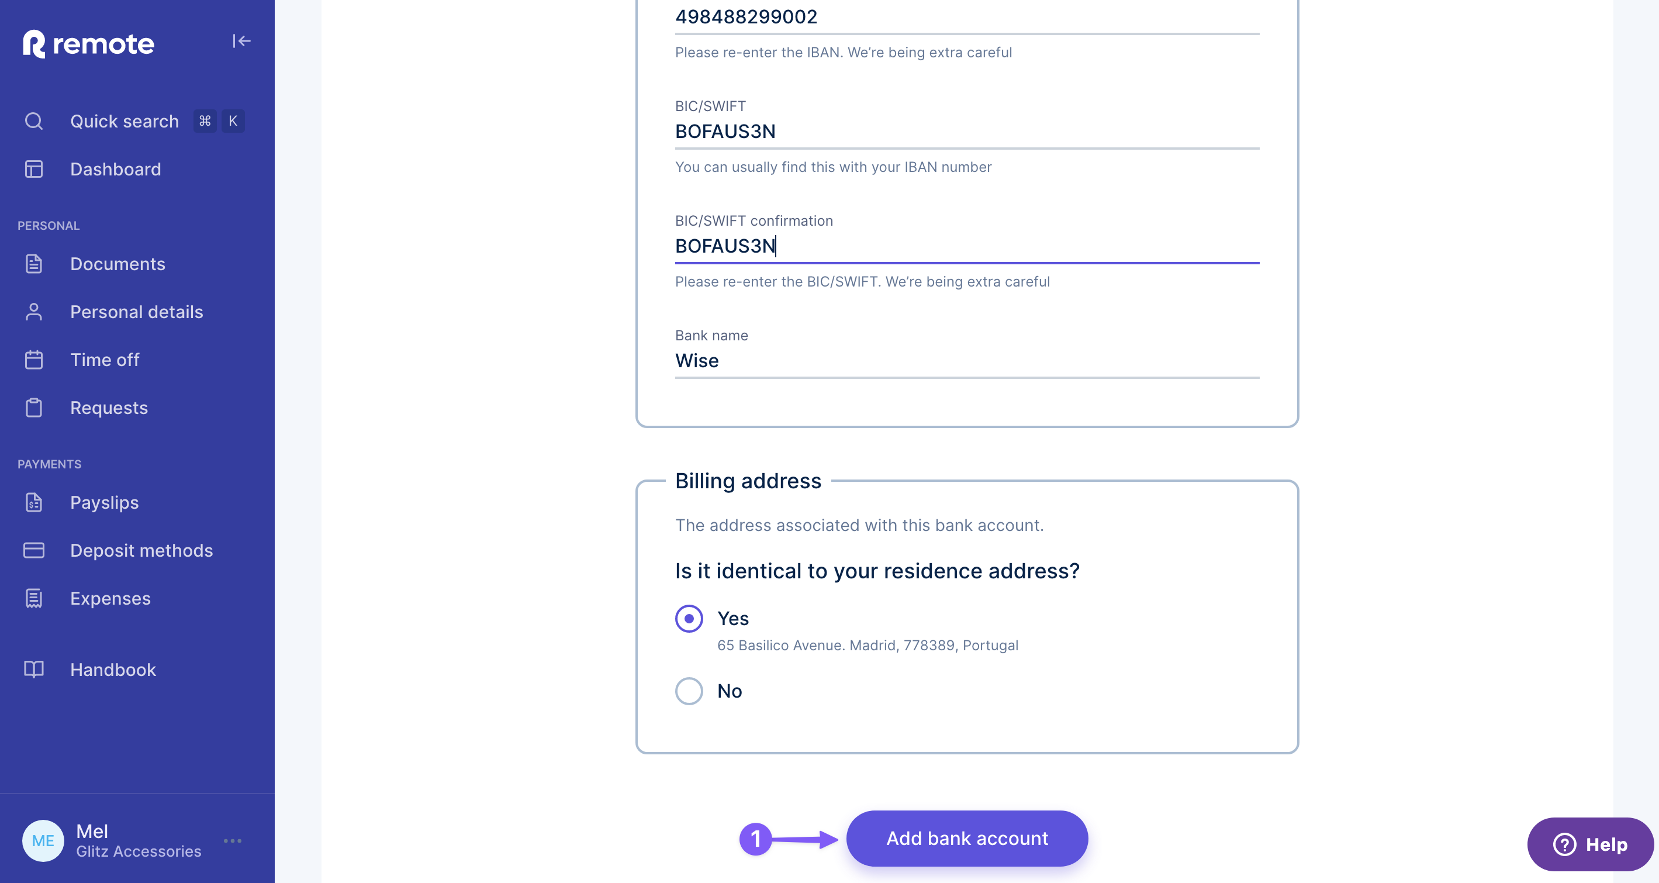The height and width of the screenshot is (883, 1659).
Task: Select the Documents page icon
Action: click(x=33, y=263)
